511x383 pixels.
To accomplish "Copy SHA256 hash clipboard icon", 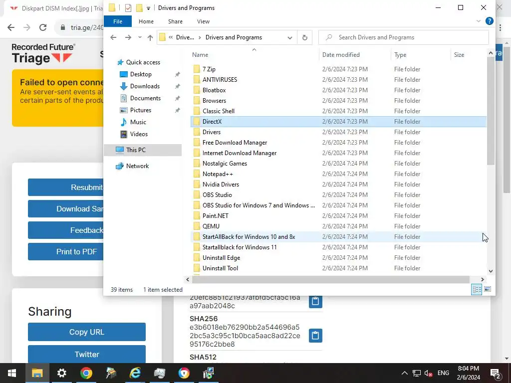I will click(315, 336).
